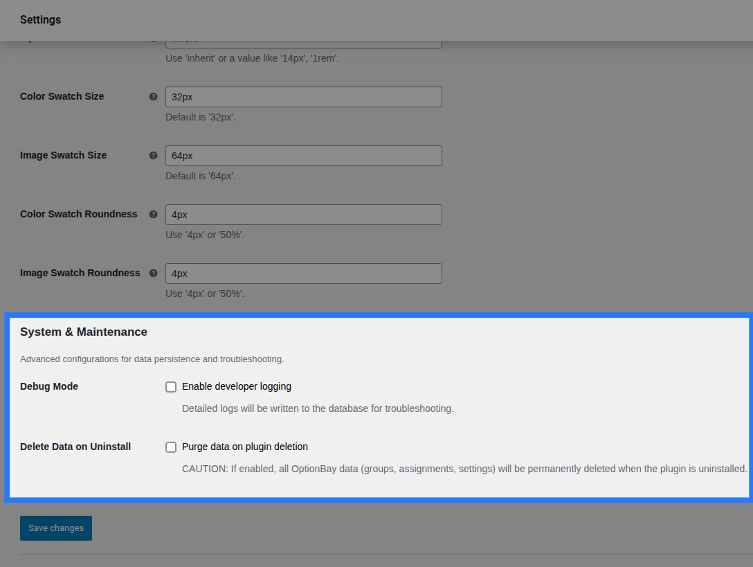Edit the Color Swatch Roundness input
The image size is (753, 567).
[x=304, y=215]
